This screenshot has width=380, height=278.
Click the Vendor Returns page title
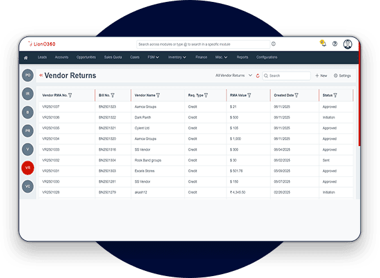tap(70, 76)
